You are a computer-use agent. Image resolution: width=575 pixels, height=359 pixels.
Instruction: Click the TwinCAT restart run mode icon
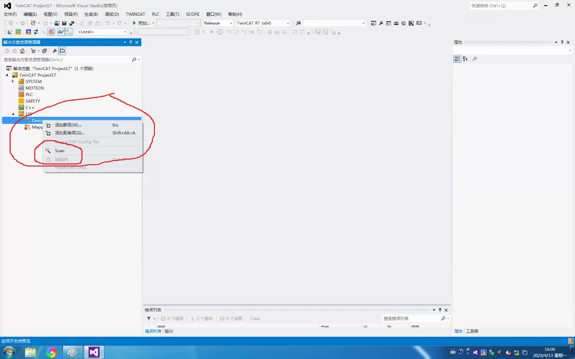[18, 32]
